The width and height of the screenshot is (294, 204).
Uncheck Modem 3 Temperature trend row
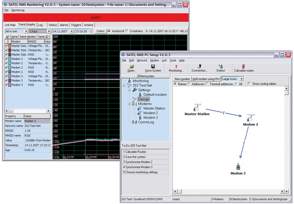[7, 80]
